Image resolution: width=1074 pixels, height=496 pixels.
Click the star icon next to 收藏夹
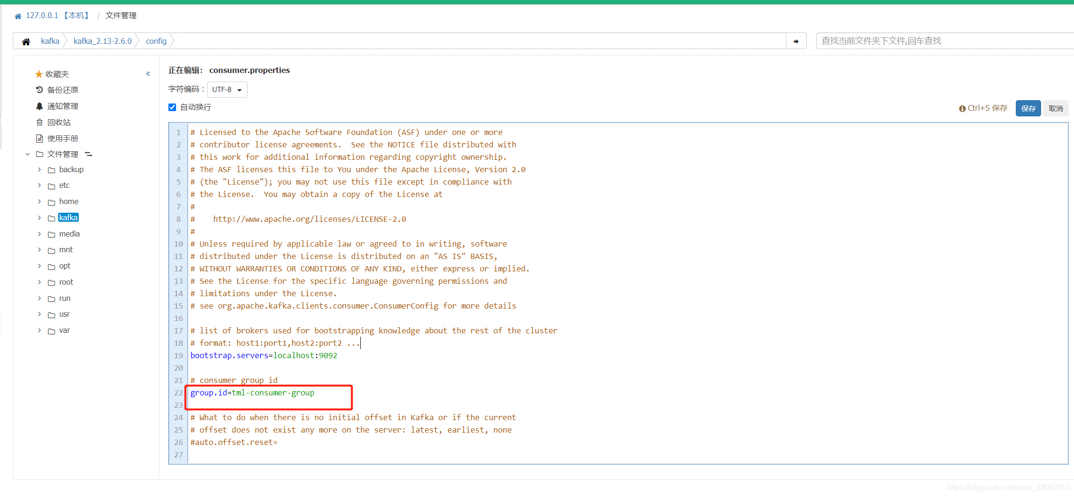click(39, 74)
